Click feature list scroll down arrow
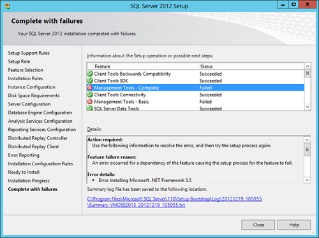 [308, 107]
